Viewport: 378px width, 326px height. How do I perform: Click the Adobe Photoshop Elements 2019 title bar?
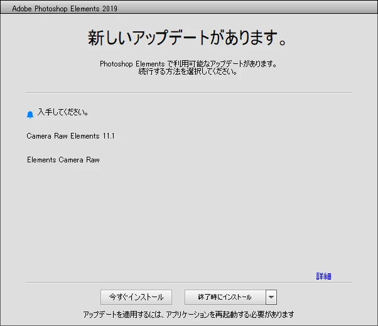(189, 8)
